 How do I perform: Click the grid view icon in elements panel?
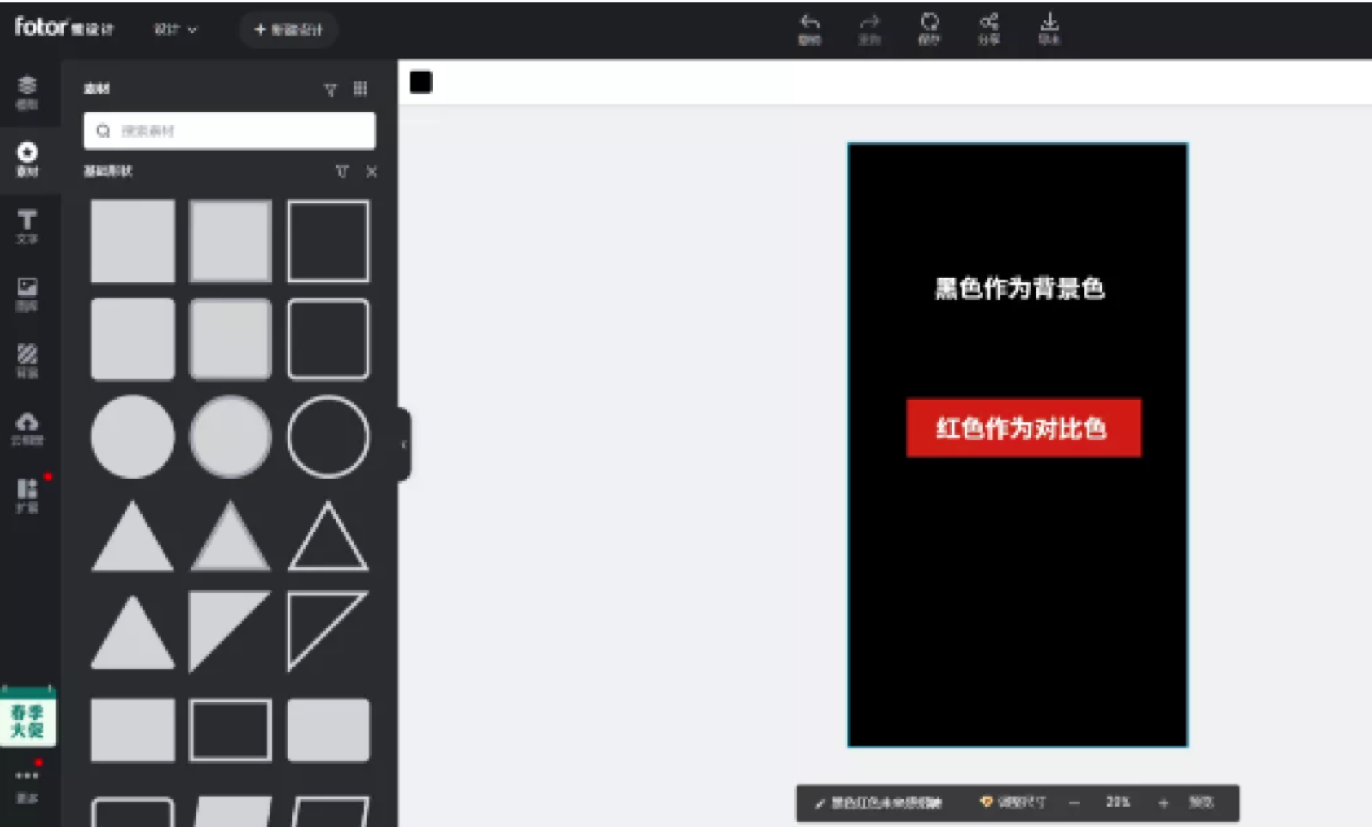tap(360, 89)
